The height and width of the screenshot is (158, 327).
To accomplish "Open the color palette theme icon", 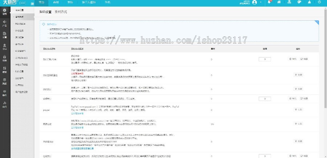I will (299, 2).
